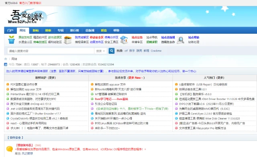Click 更多 New in 技术分享 header
Screen dimensions: 257x157
pos(135,77)
